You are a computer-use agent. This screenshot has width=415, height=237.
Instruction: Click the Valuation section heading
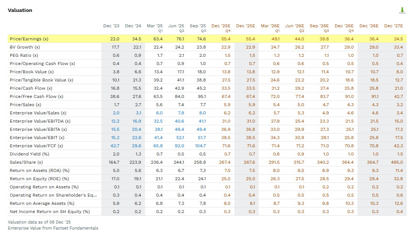click(x=20, y=10)
